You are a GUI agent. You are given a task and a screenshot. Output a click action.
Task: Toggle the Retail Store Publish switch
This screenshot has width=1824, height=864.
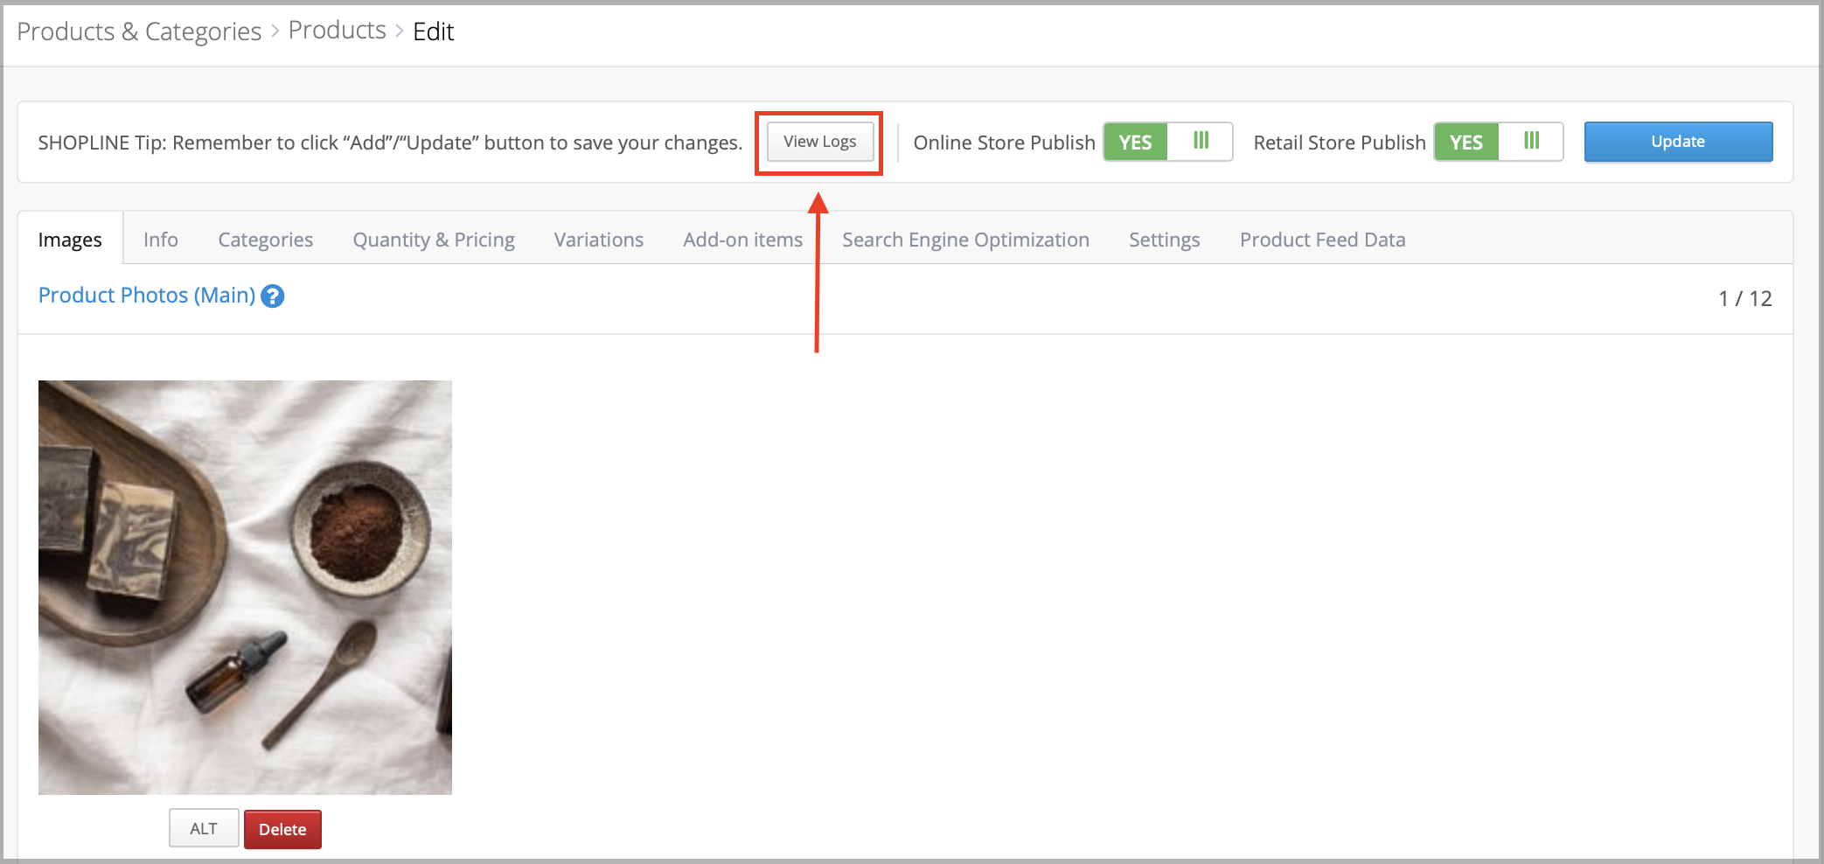click(1498, 142)
